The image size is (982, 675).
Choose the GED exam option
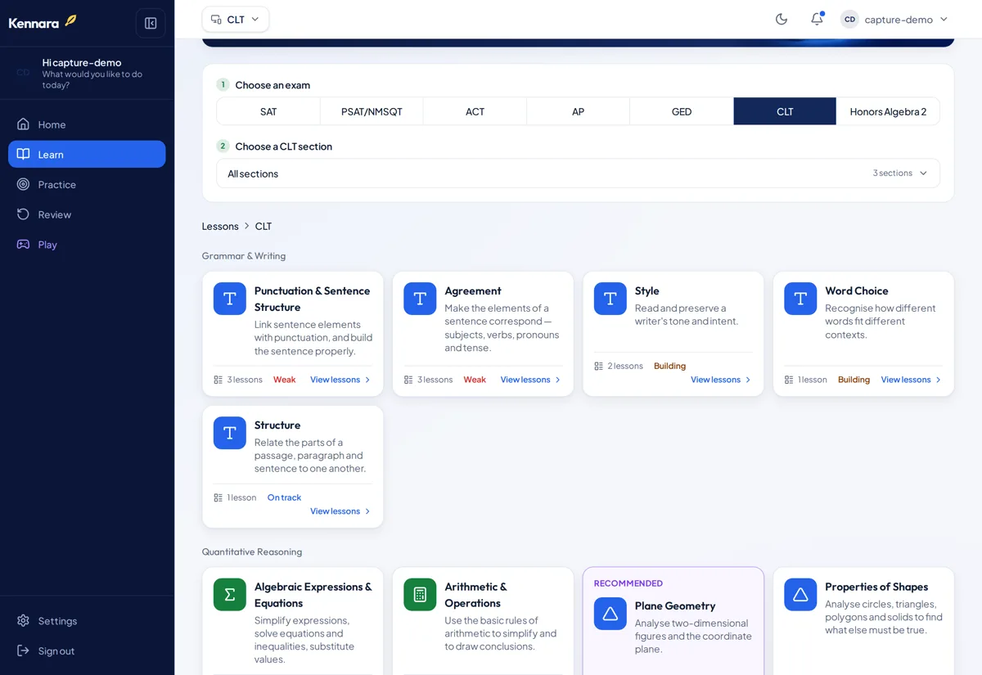(x=682, y=111)
